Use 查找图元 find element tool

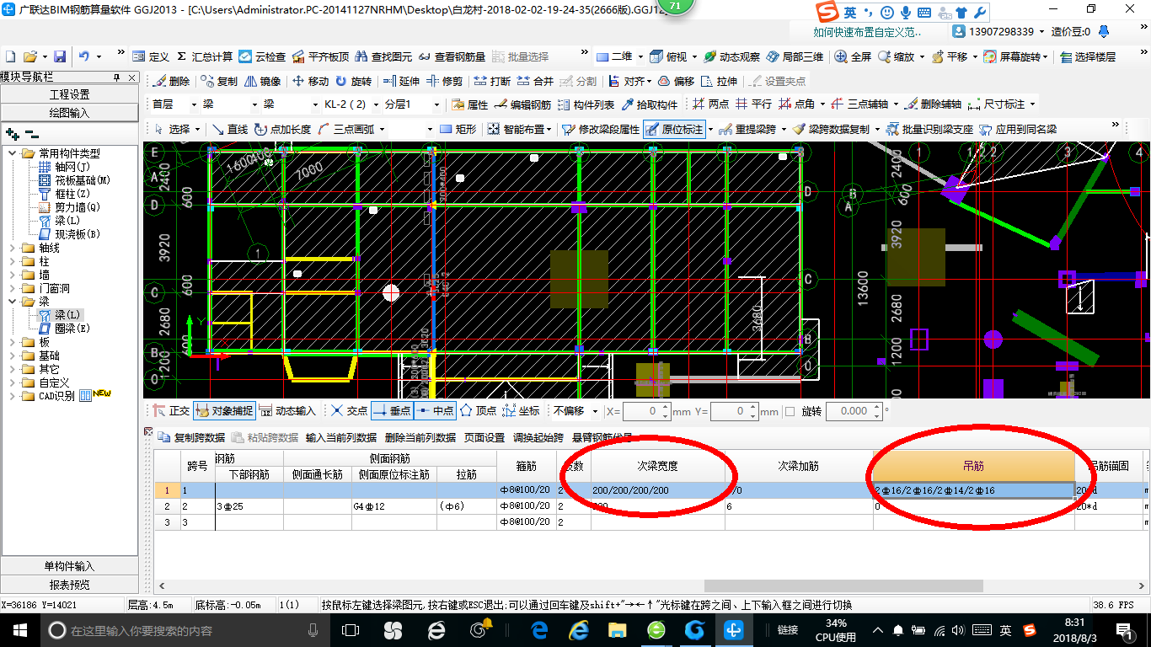383,56
